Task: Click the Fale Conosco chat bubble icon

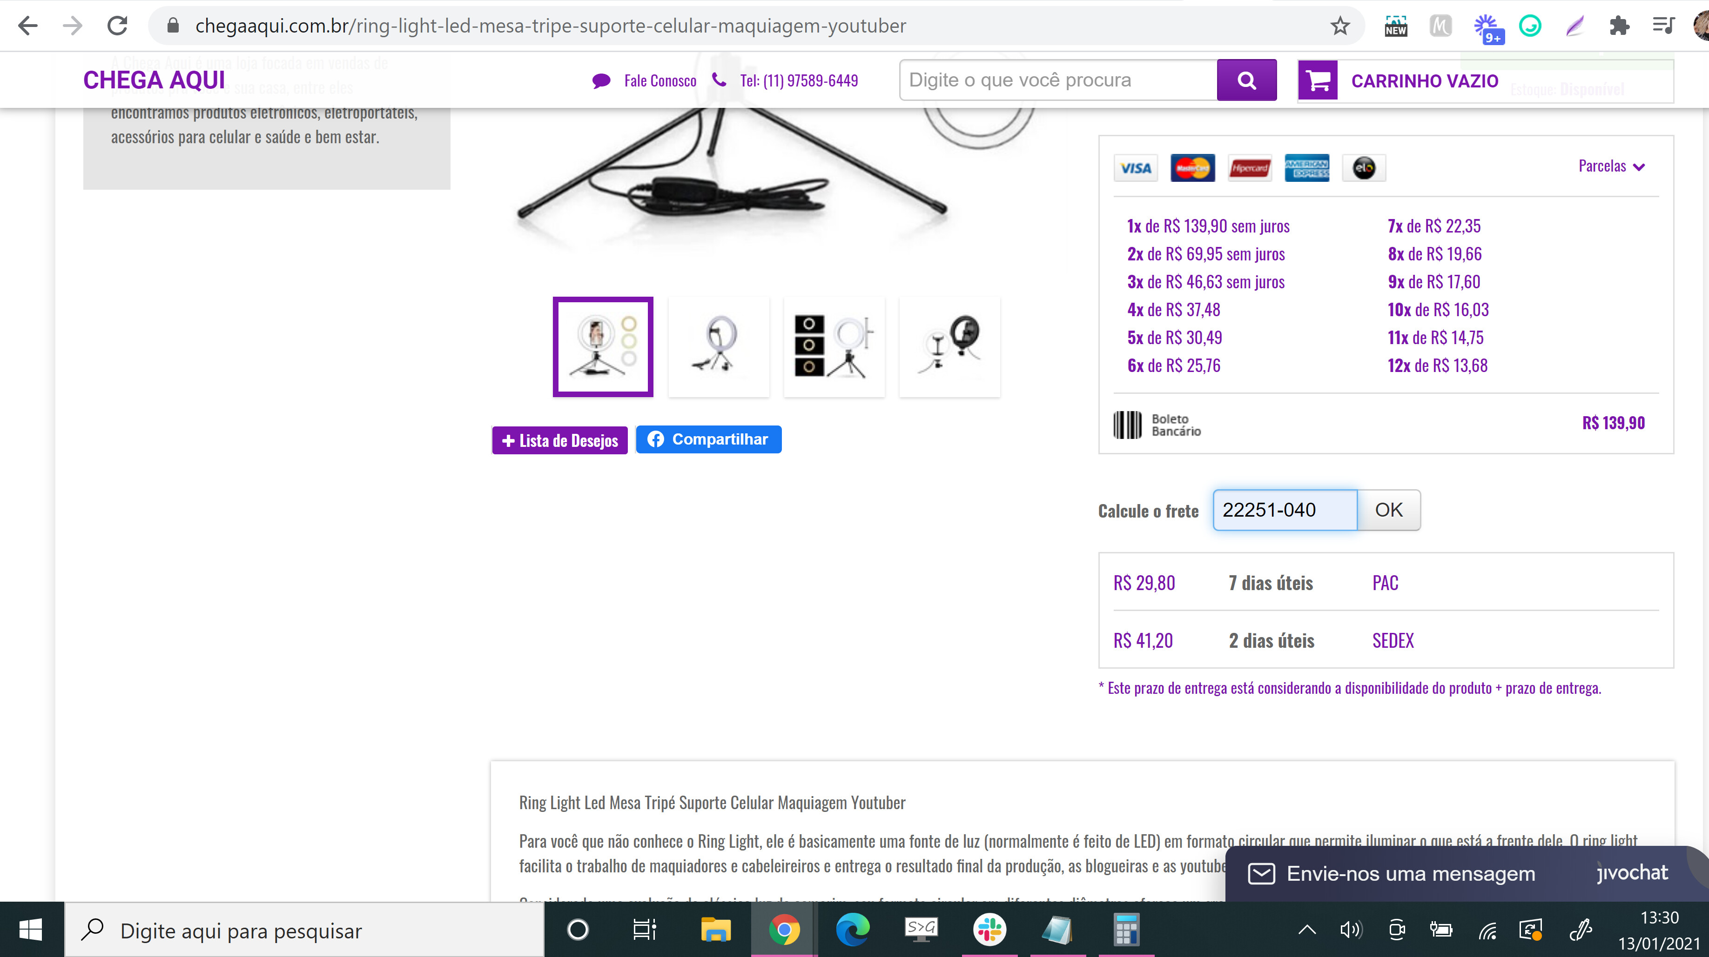Action: 601,81
